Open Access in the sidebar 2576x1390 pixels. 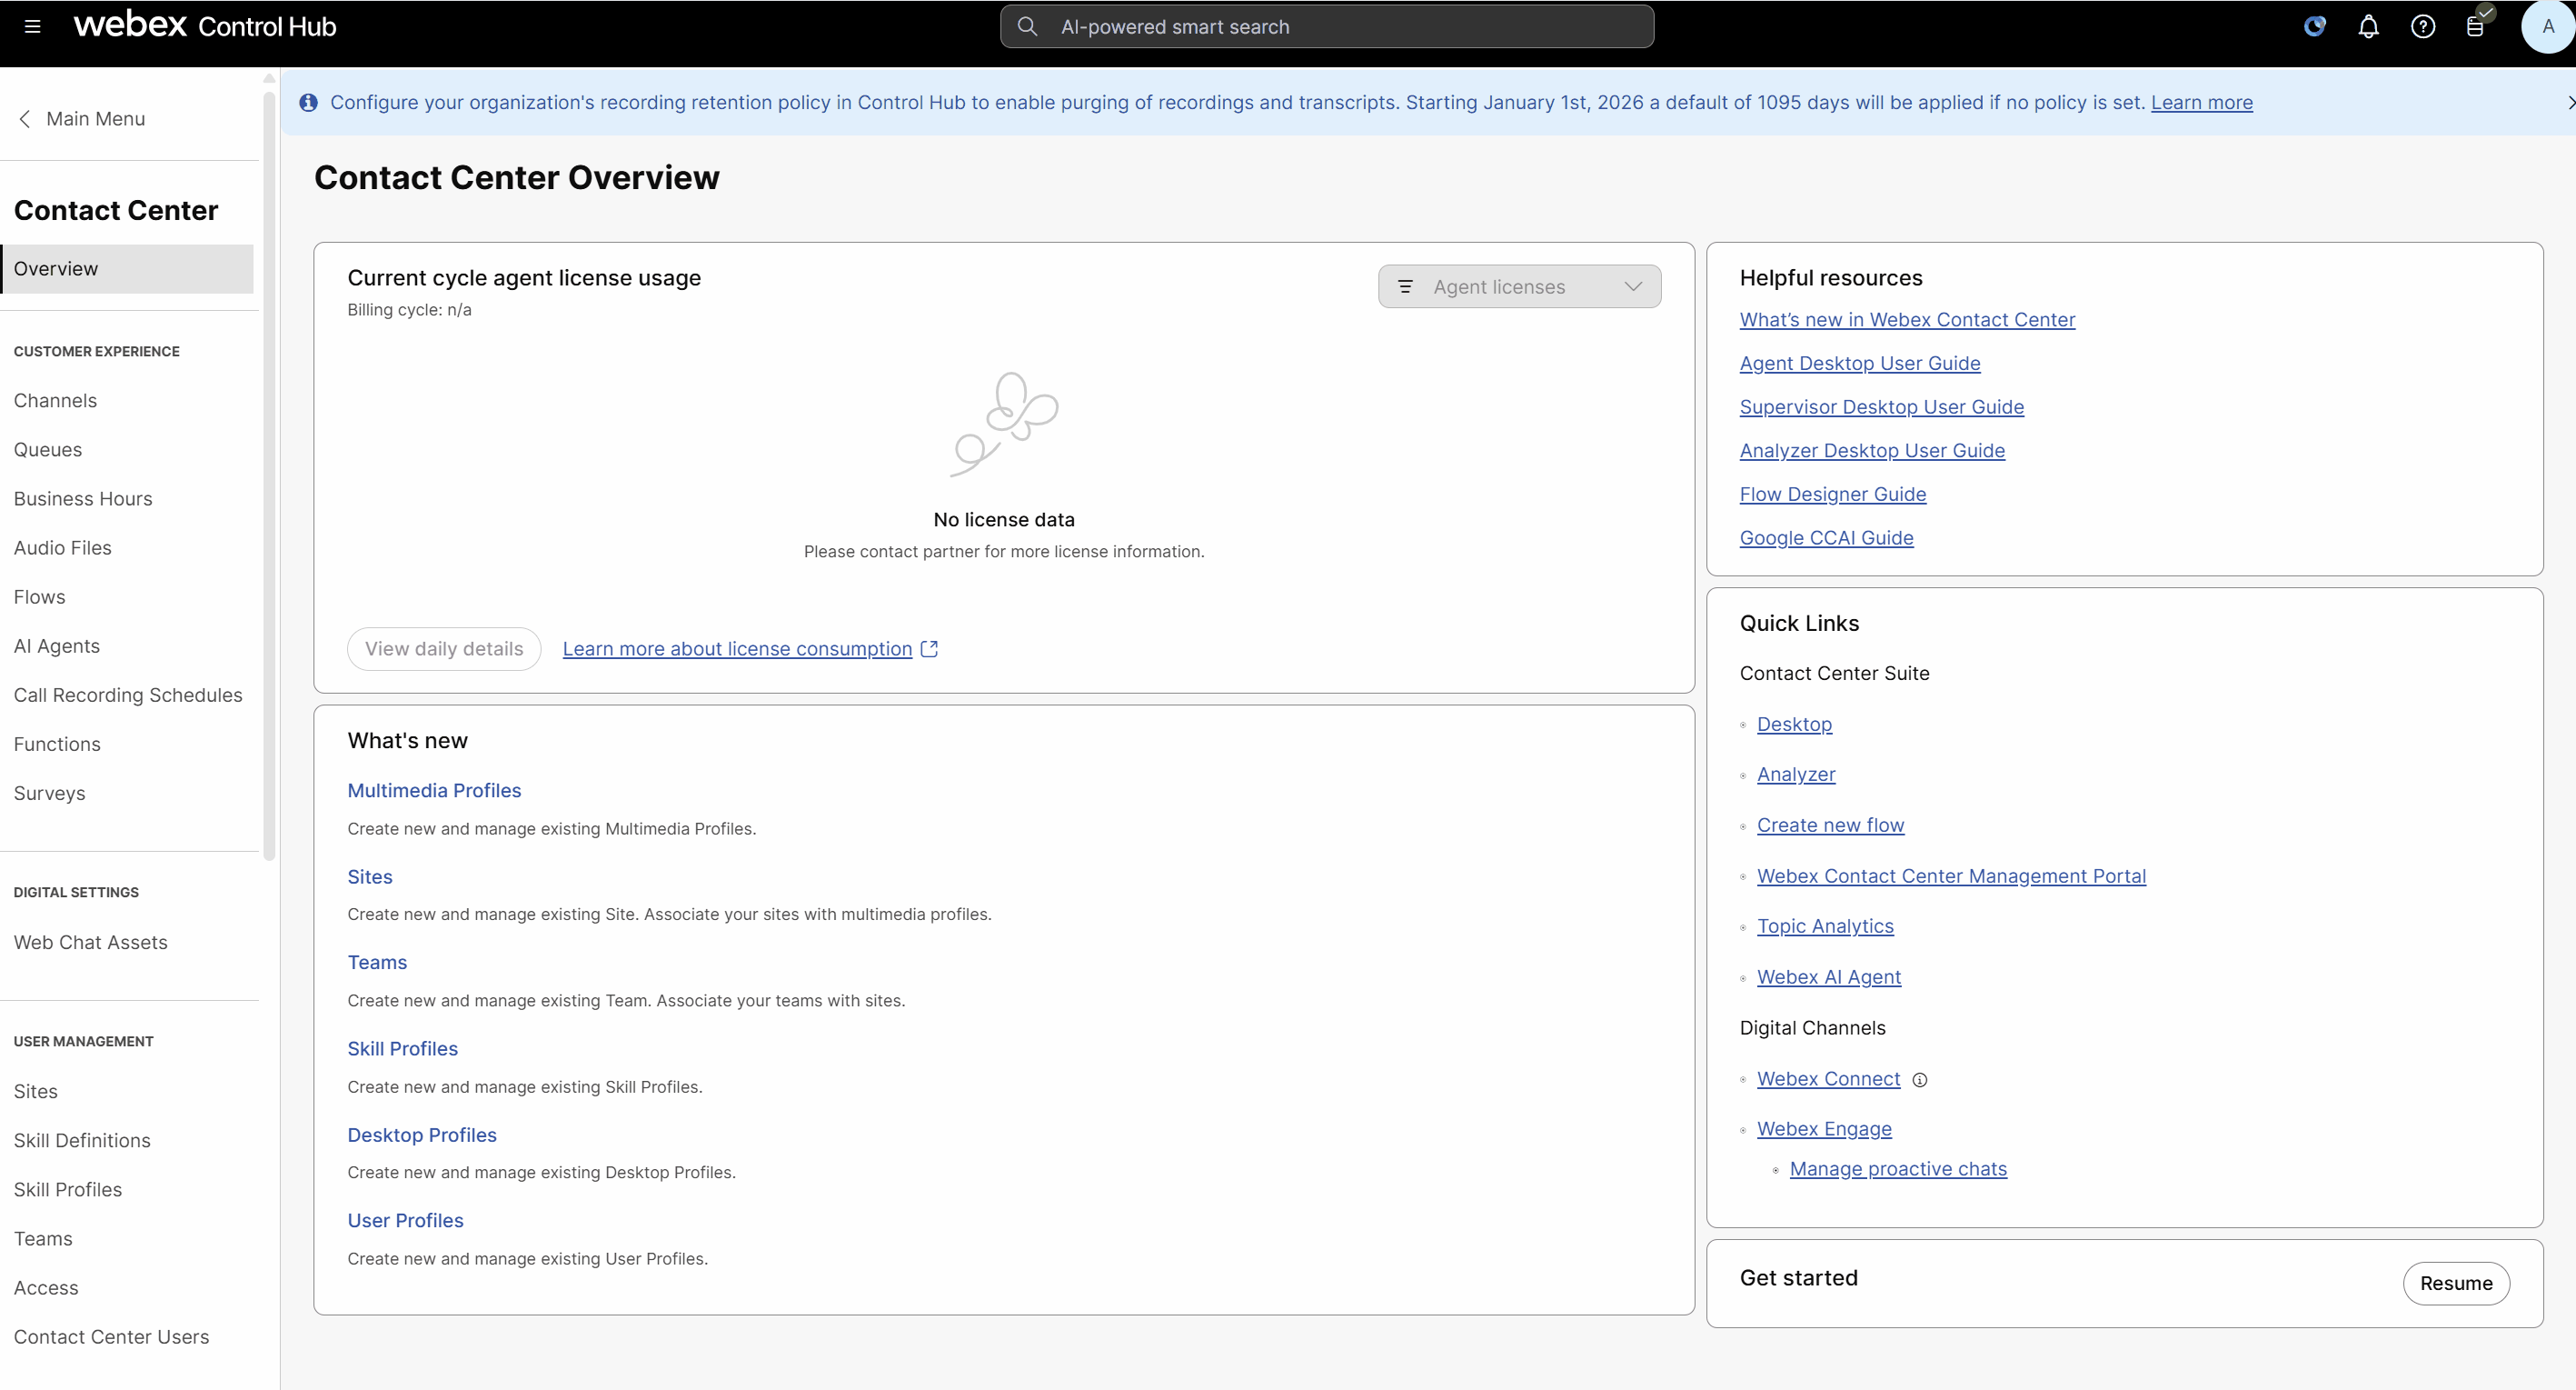click(46, 1288)
